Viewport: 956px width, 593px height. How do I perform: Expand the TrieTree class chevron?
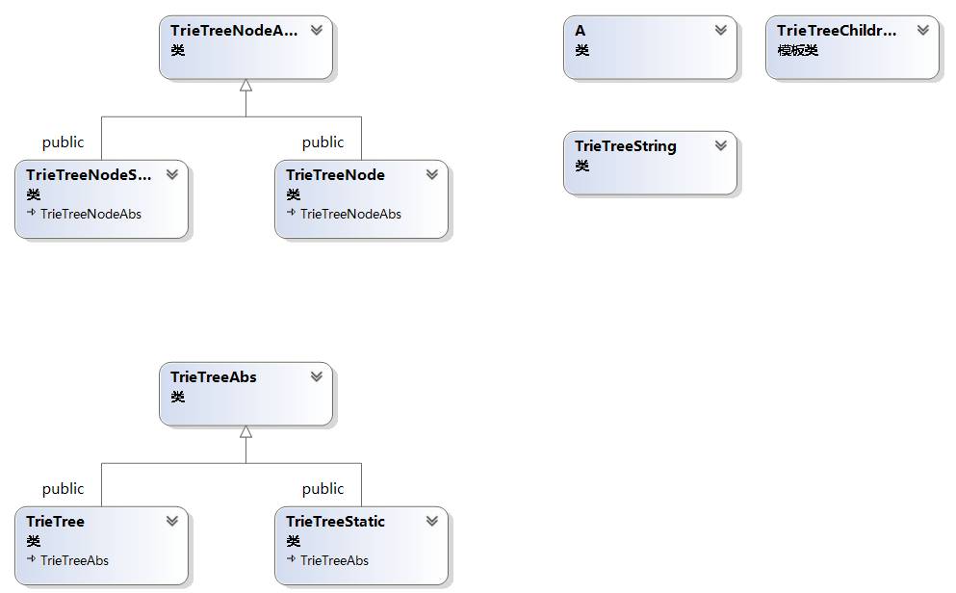pos(171,521)
